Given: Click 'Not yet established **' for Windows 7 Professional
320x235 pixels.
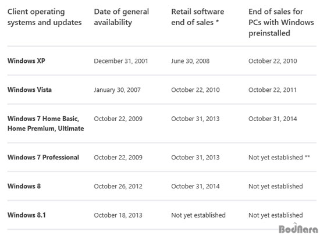Looking at the screenshot, I should coord(279,158).
